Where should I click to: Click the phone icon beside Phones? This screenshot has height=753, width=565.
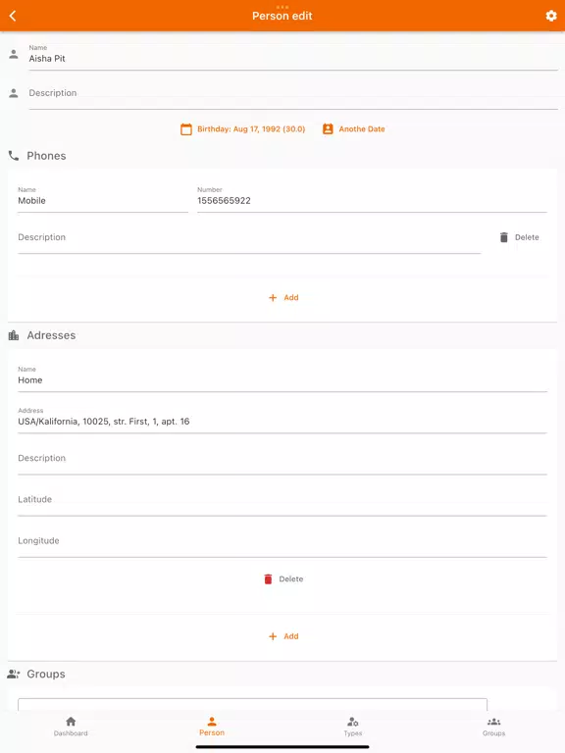pyautogui.click(x=14, y=156)
